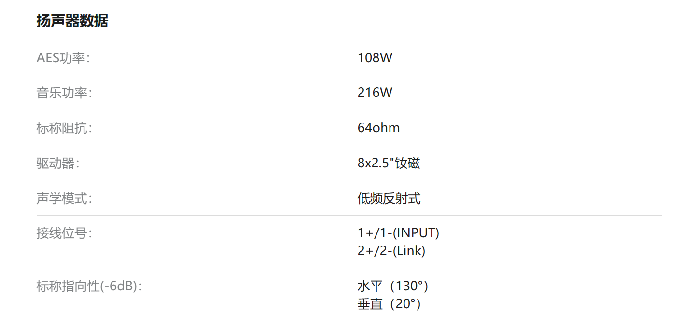683x328 pixels.
Task: Select the 低频反射式 value
Action: [389, 198]
